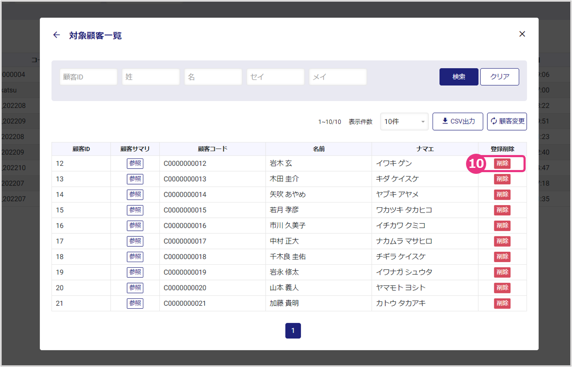Click 参照 for customer C0000000018
The width and height of the screenshot is (572, 367).
[x=135, y=257]
